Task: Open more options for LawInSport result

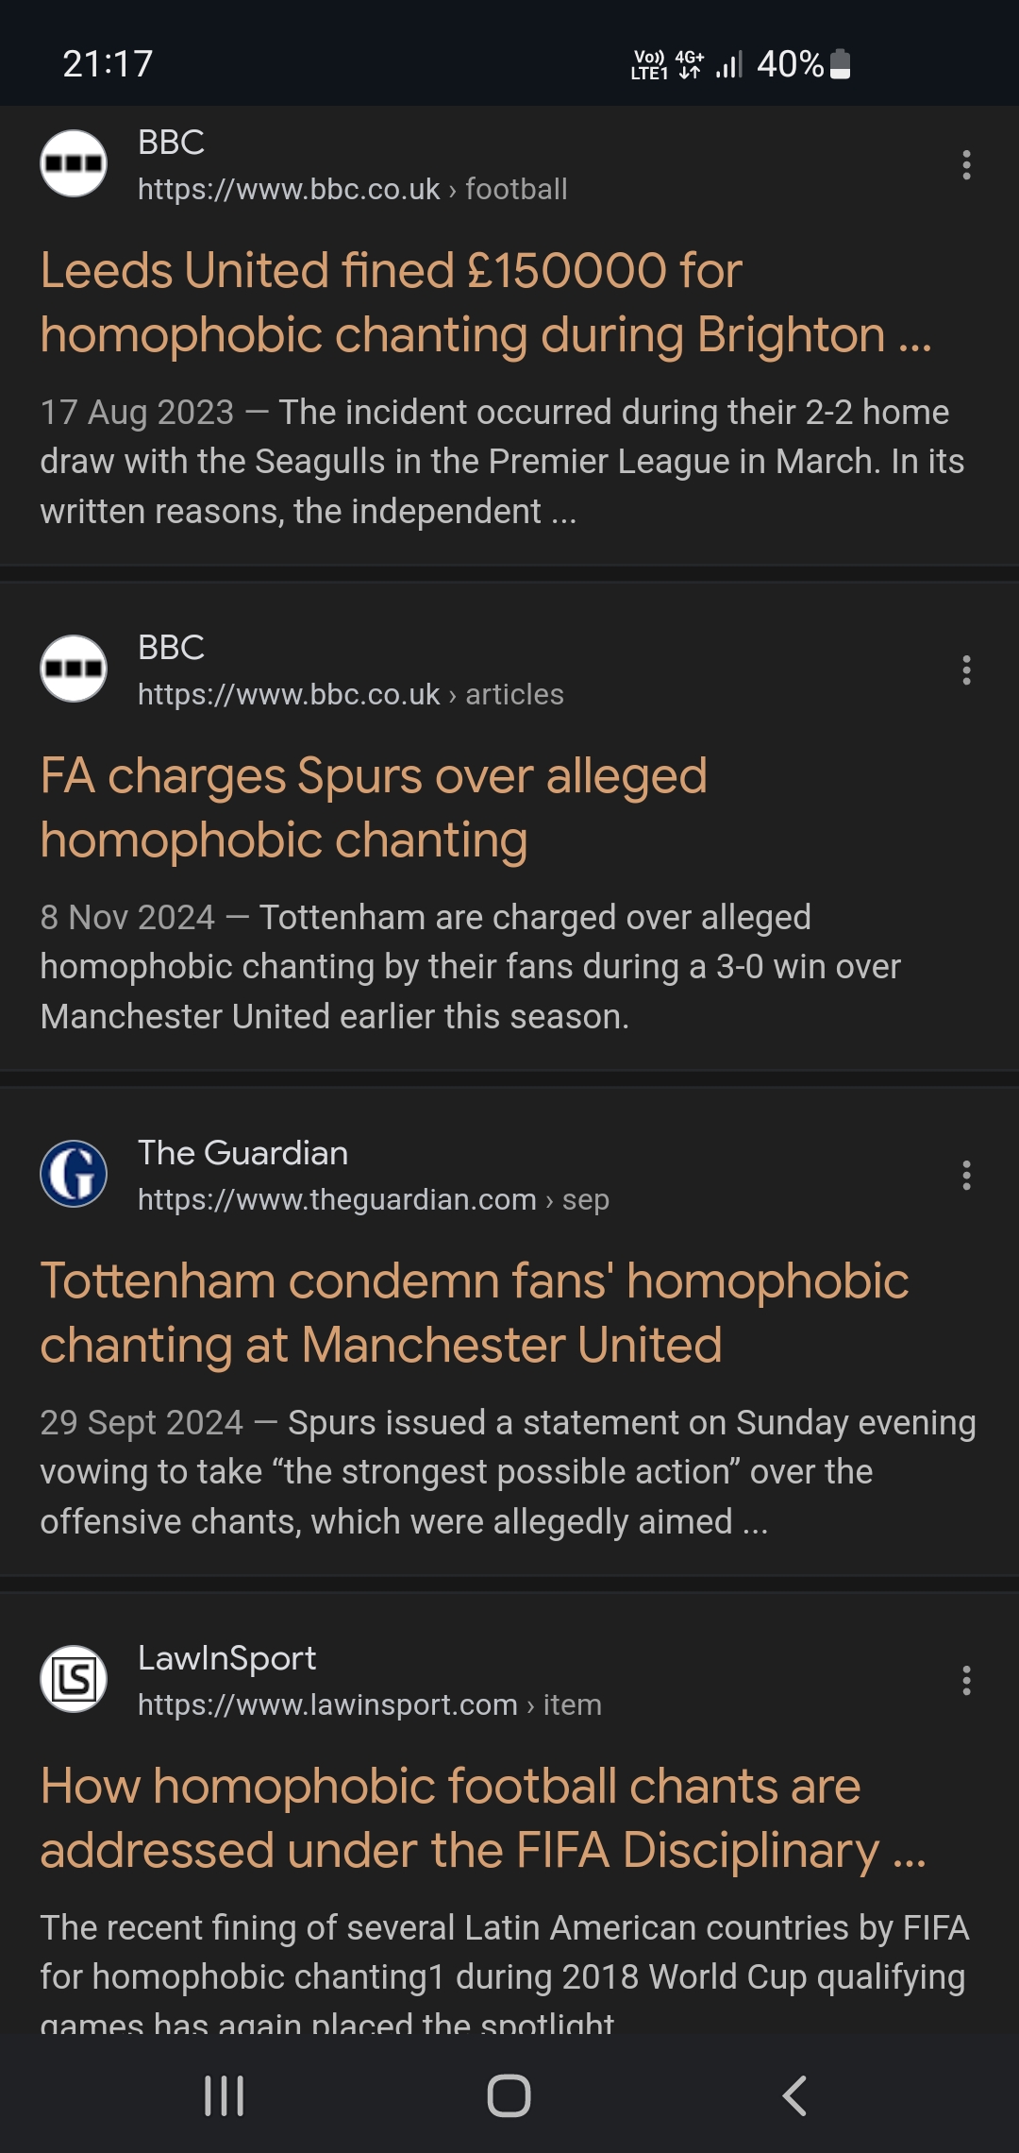Action: point(966,1681)
